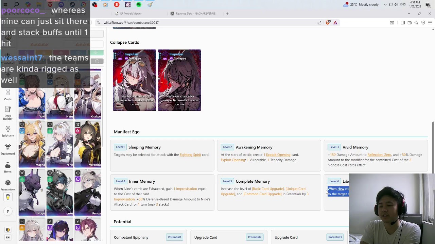435x244 pixels.
Task: Select the Nine combatant portrait
Action: click(x=60, y=144)
